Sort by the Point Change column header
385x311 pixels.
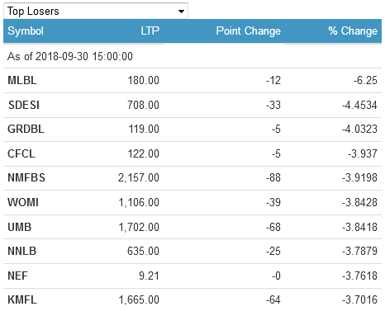click(249, 31)
